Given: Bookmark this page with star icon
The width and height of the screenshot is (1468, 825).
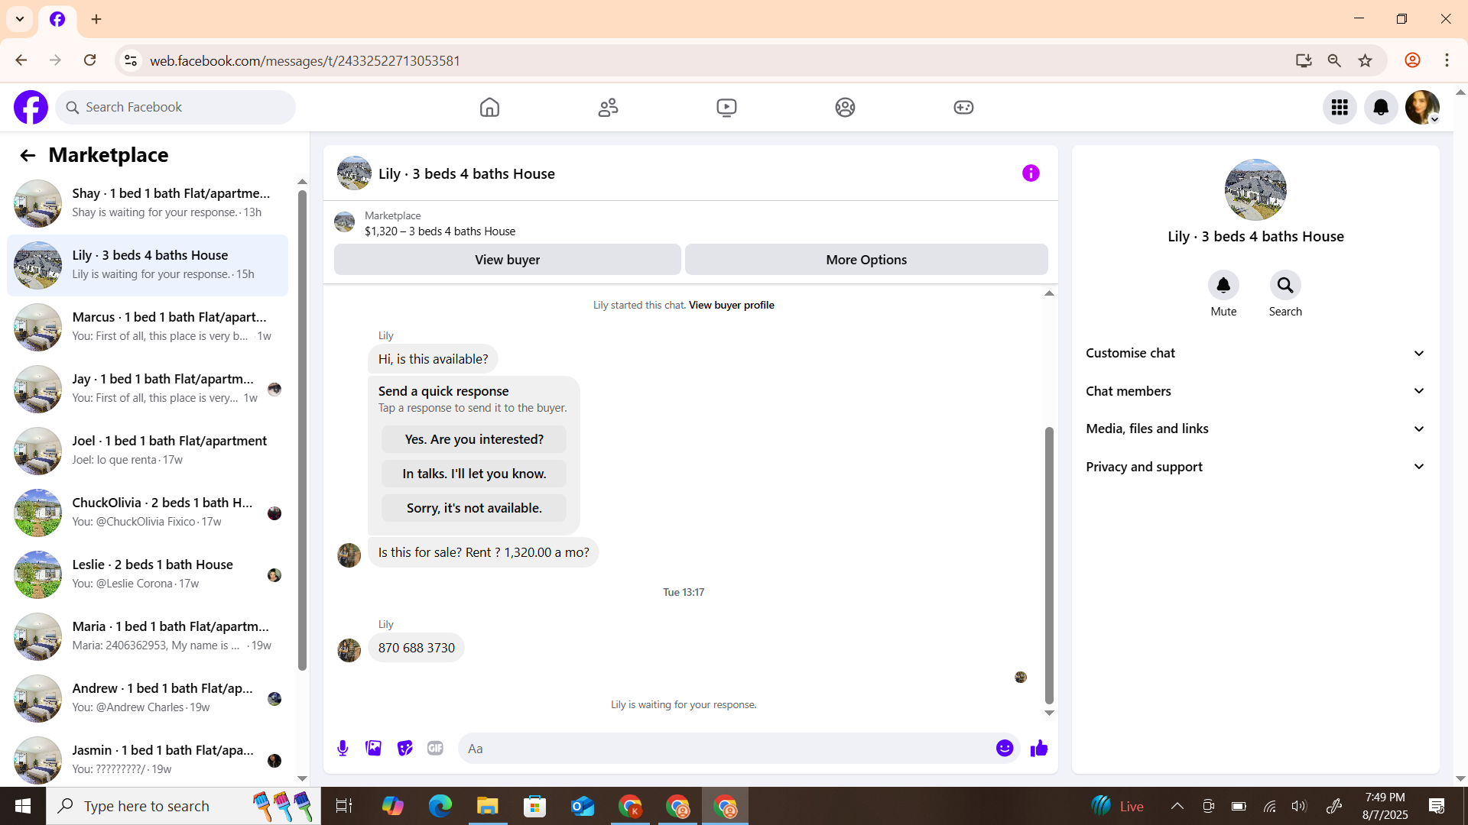Looking at the screenshot, I should pyautogui.click(x=1365, y=60).
